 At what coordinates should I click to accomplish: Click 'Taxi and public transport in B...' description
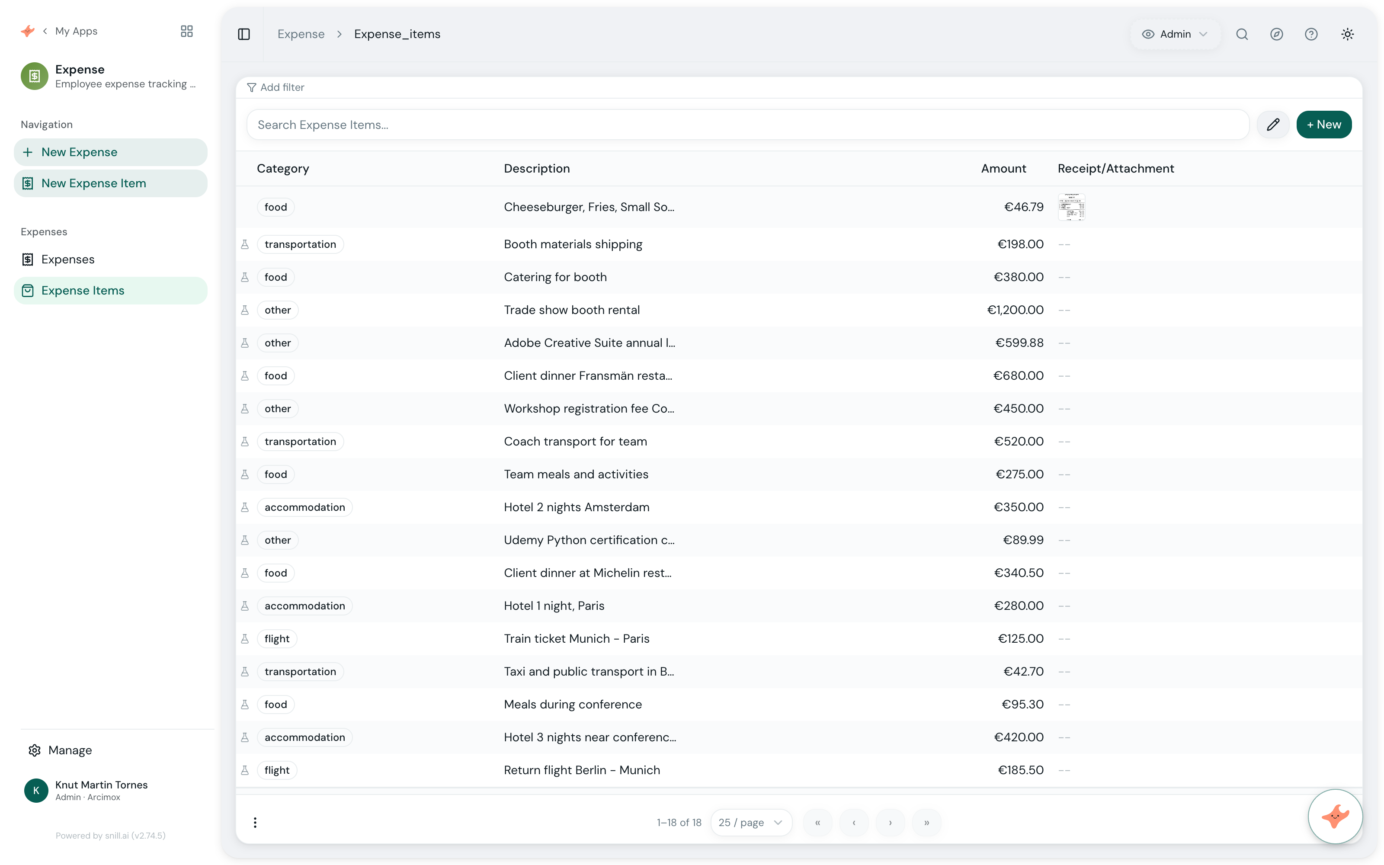(x=589, y=672)
